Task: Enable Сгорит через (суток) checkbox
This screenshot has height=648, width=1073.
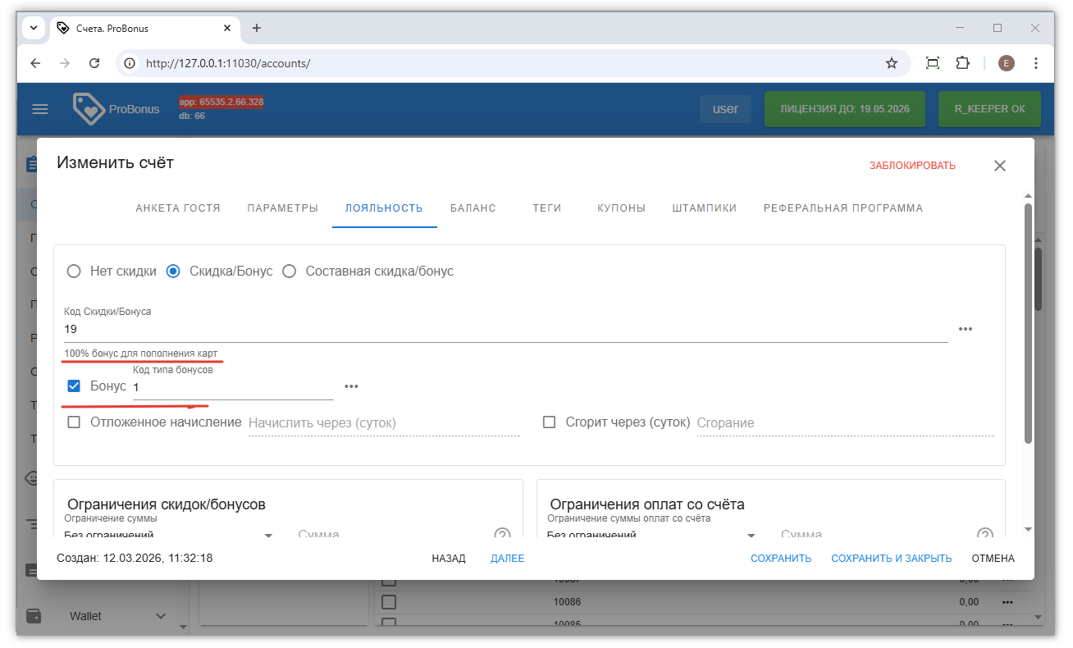Action: pyautogui.click(x=550, y=422)
